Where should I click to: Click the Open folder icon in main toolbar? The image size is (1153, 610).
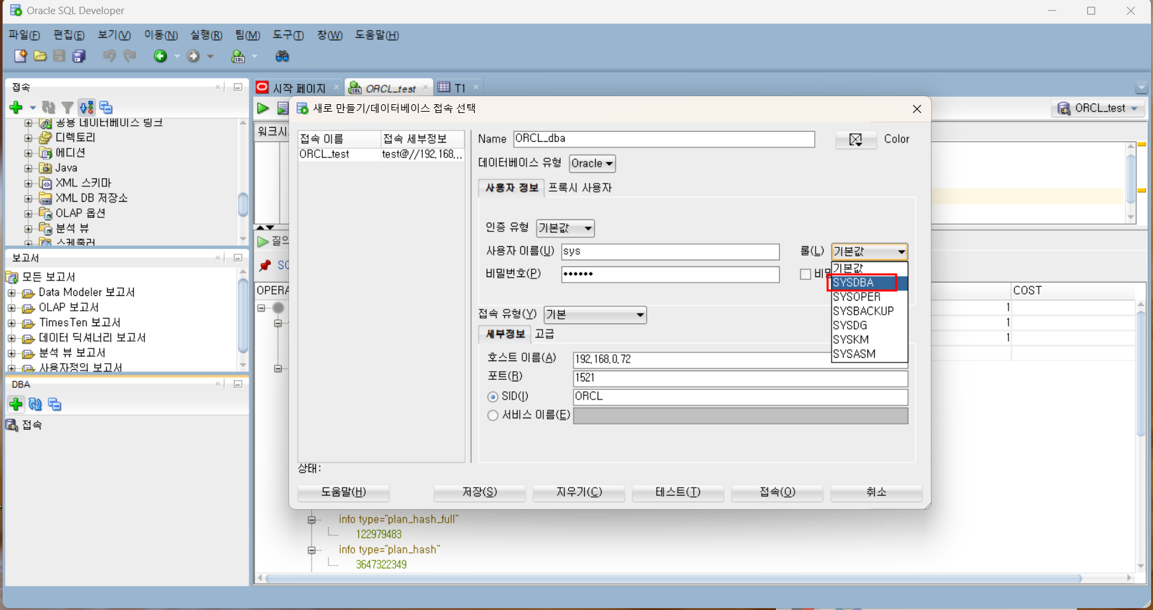[40, 56]
